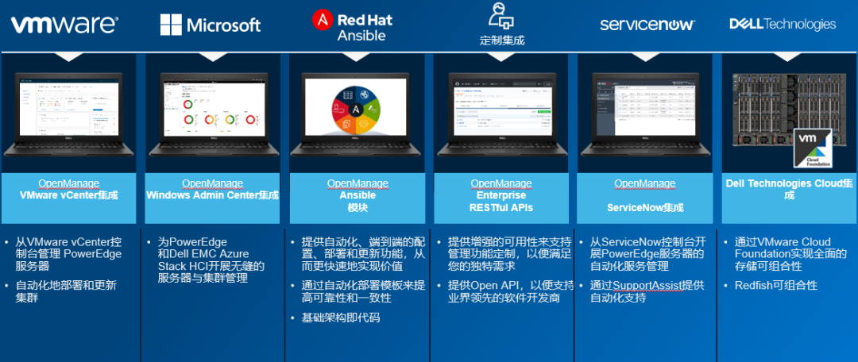Click text '自动化地部署和更新集群'
The width and height of the screenshot is (858, 362).
[x=66, y=292]
